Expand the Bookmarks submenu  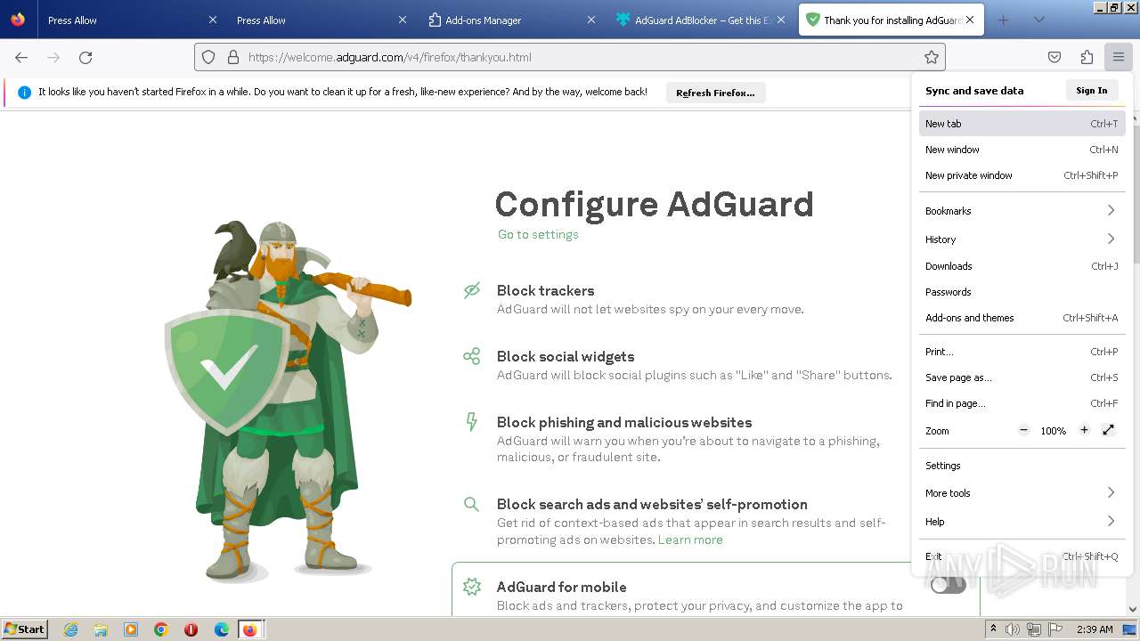pyautogui.click(x=1022, y=211)
